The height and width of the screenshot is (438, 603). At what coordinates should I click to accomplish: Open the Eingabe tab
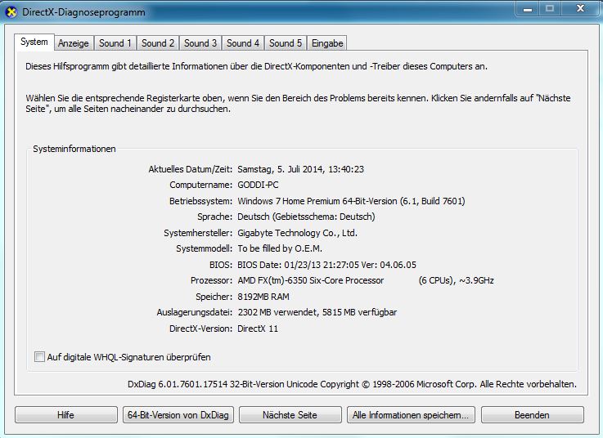pyautogui.click(x=327, y=43)
